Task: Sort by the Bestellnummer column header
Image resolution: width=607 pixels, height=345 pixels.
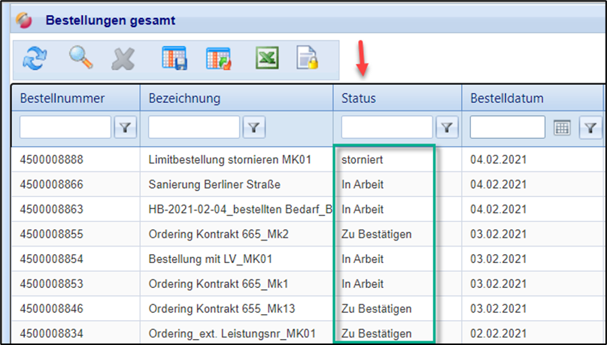Action: click(x=62, y=98)
